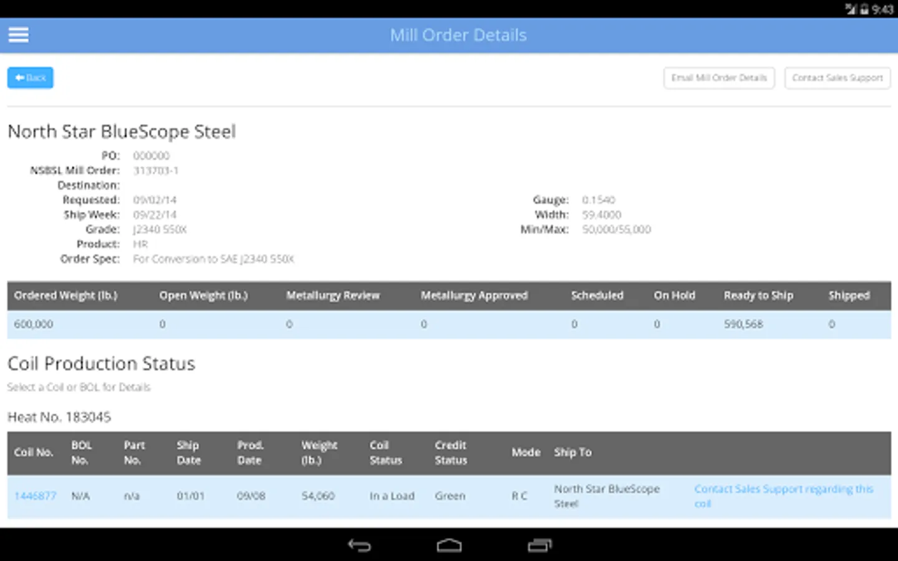The height and width of the screenshot is (561, 898).
Task: Click Metallurgy Review column header
Action: (x=333, y=295)
